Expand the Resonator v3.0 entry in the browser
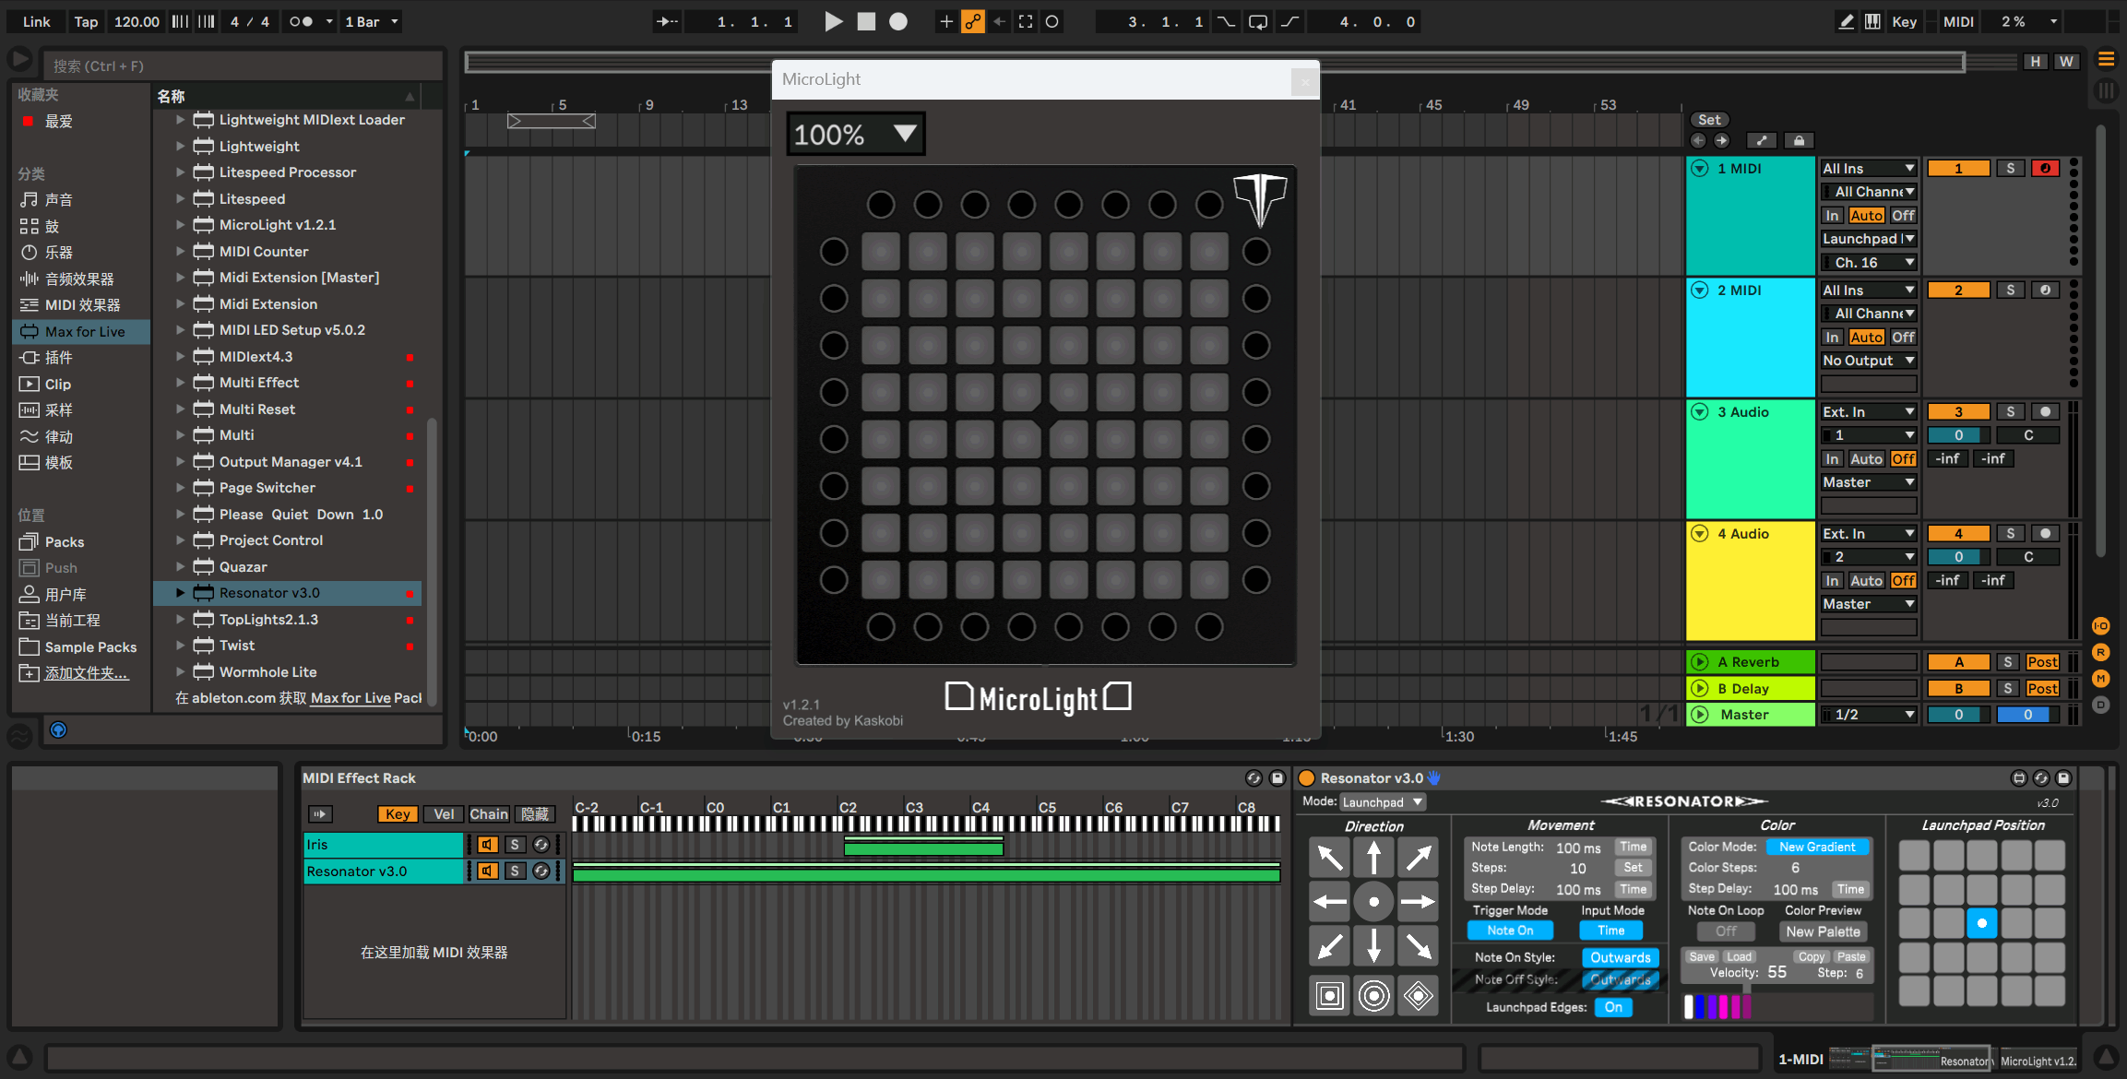The height and width of the screenshot is (1079, 2127). 179,592
